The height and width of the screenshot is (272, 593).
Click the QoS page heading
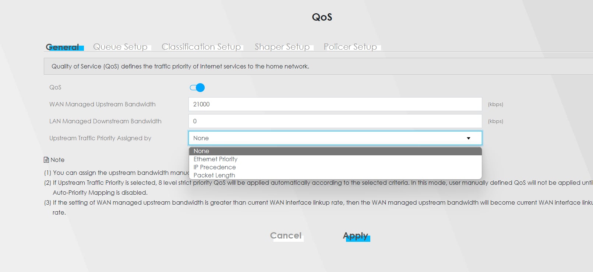pyautogui.click(x=322, y=17)
